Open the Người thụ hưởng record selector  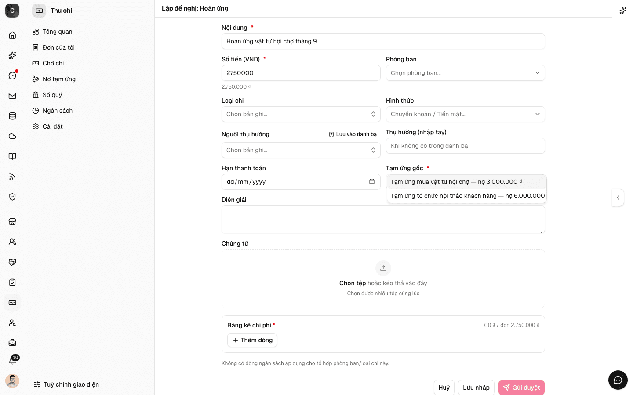coord(301,150)
